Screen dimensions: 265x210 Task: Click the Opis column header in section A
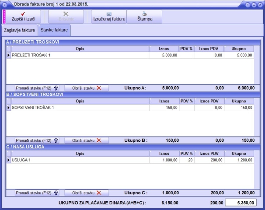(80, 49)
